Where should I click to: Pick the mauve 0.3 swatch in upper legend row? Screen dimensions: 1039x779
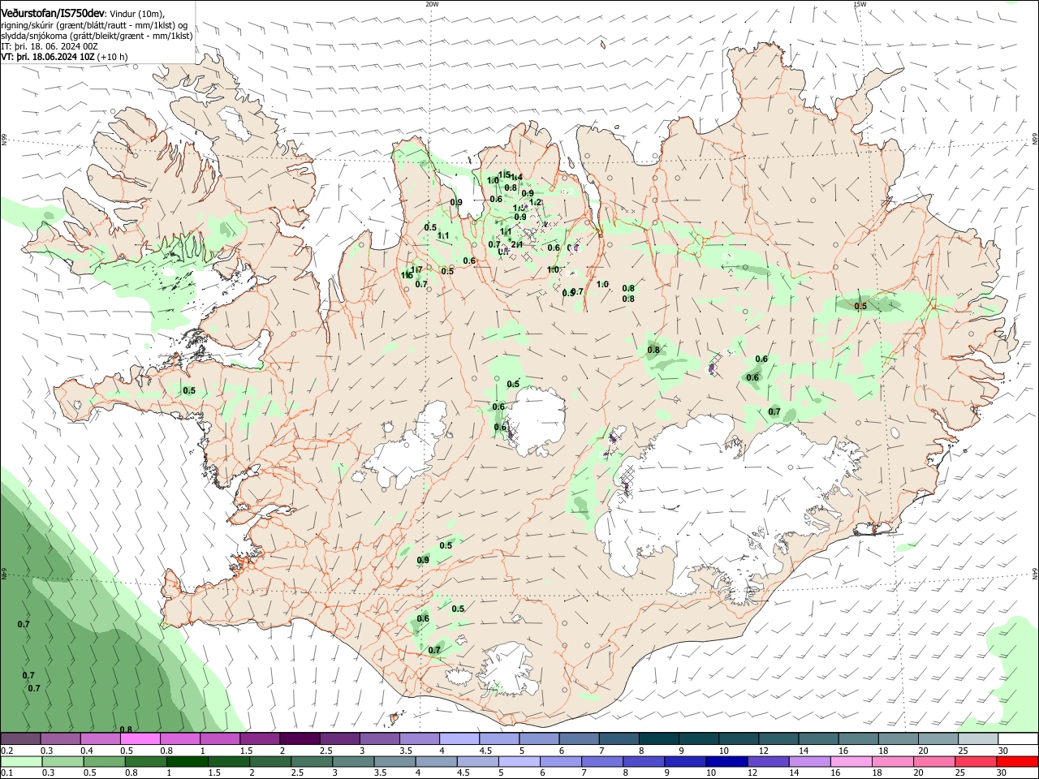click(x=60, y=739)
